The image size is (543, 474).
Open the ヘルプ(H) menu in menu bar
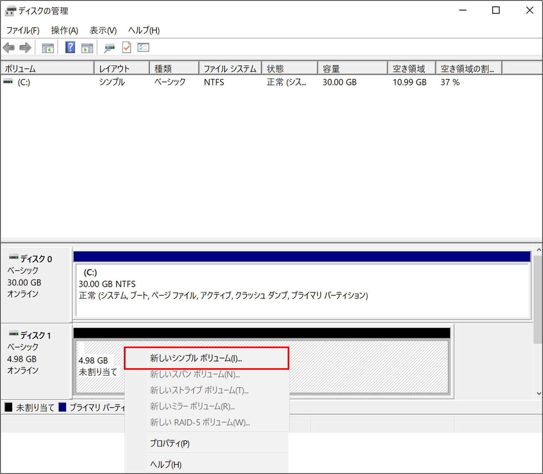click(x=144, y=31)
